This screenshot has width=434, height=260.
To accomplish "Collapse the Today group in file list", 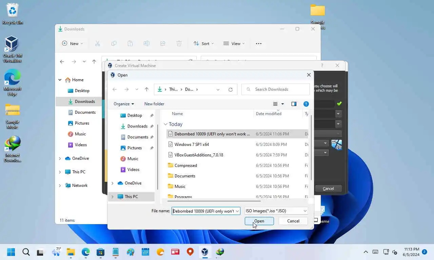I will [x=165, y=124].
